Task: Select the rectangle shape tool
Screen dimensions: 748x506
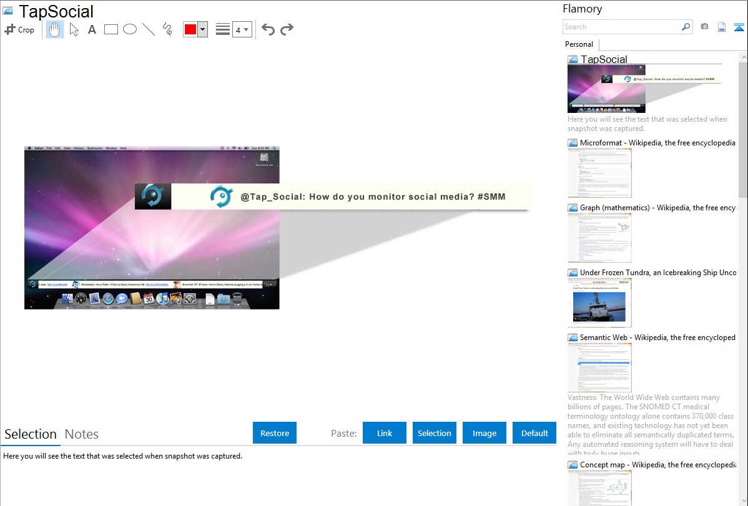Action: [111, 29]
